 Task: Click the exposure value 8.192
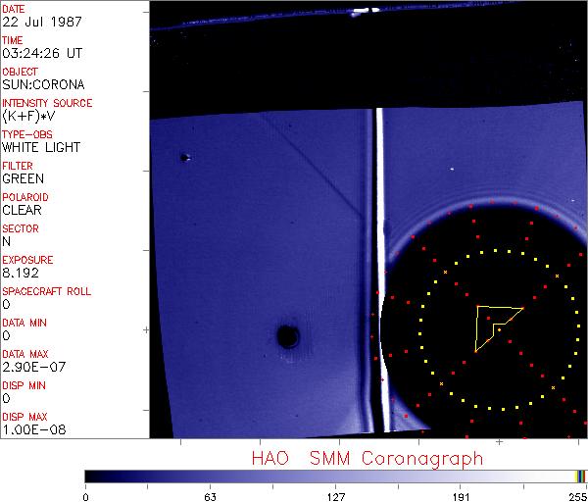coord(21,274)
